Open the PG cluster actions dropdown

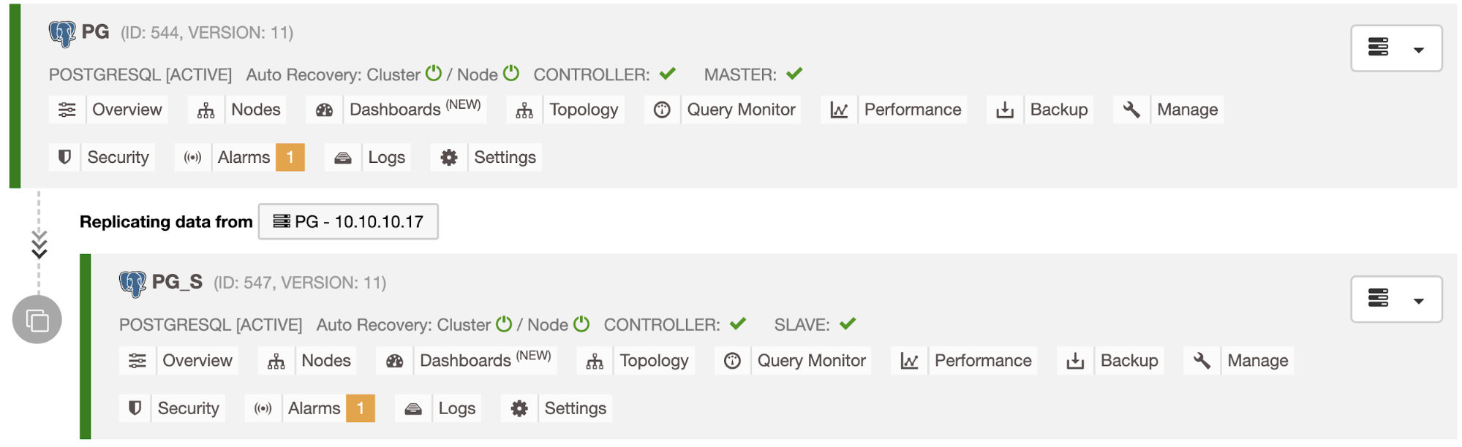click(x=1396, y=49)
